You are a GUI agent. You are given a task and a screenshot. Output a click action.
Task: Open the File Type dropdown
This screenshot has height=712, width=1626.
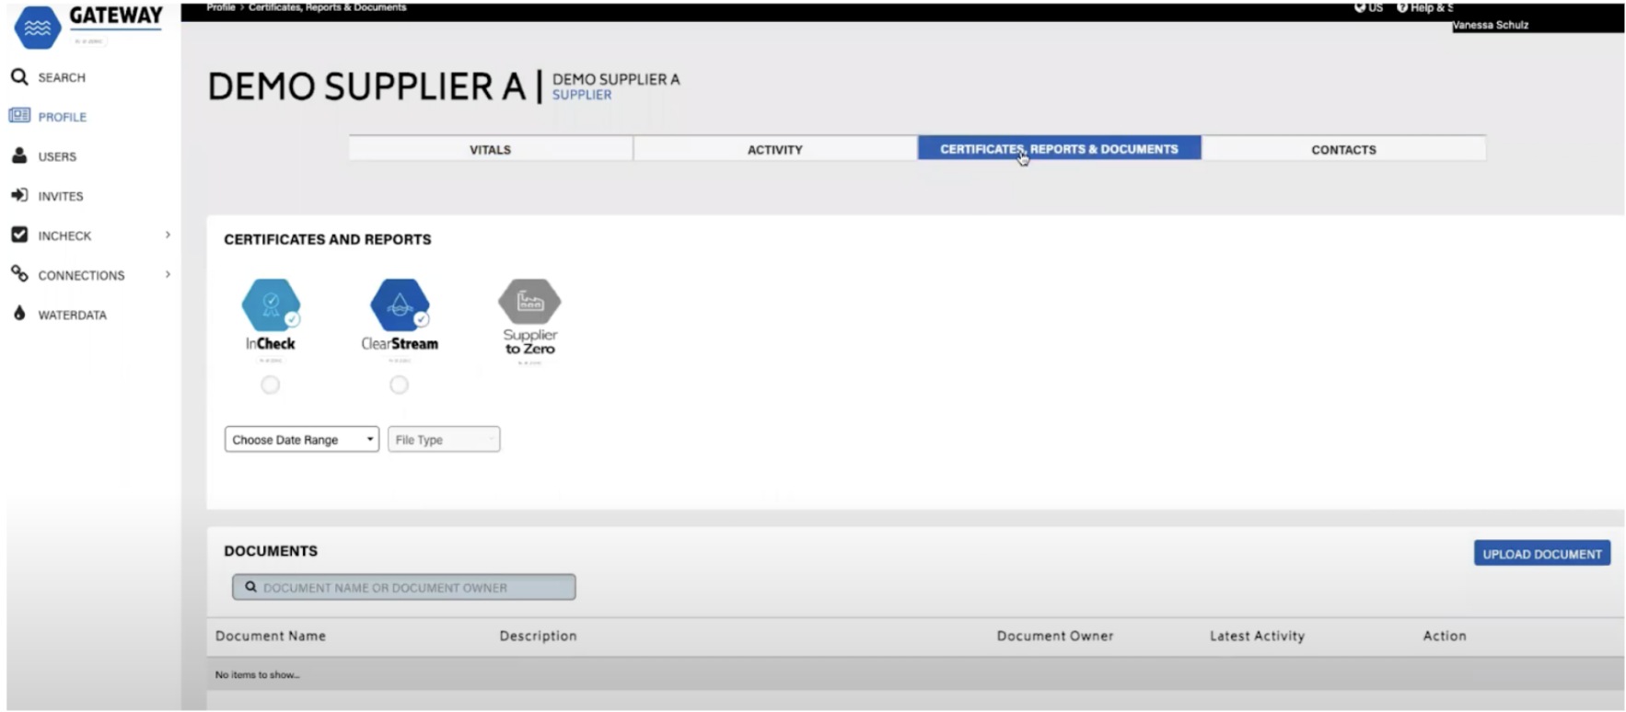444,440
